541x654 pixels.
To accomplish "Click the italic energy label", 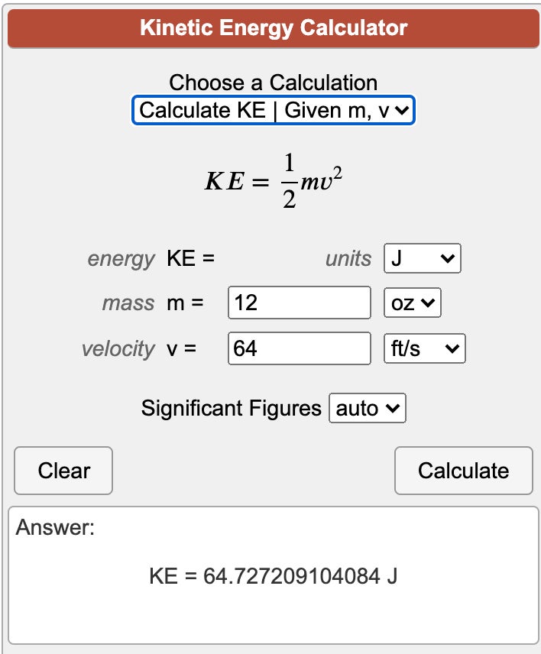I will 121,258.
